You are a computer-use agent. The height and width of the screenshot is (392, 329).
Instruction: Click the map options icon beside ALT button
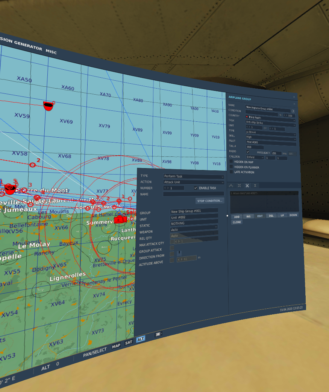click(158, 334)
